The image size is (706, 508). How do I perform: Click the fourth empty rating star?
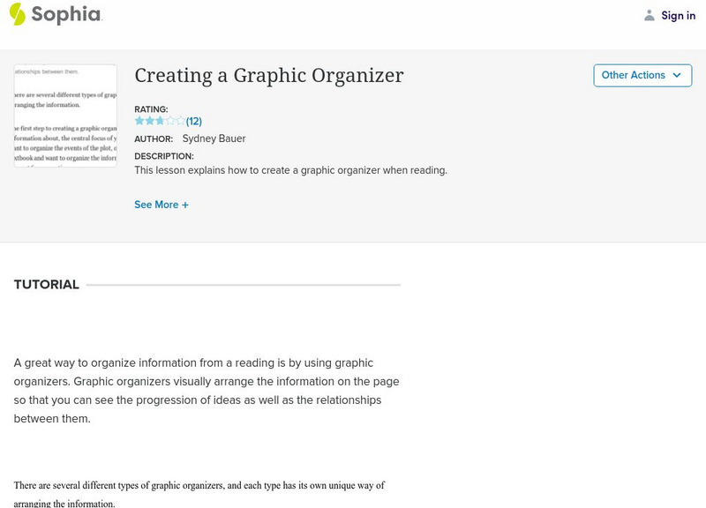pos(170,121)
